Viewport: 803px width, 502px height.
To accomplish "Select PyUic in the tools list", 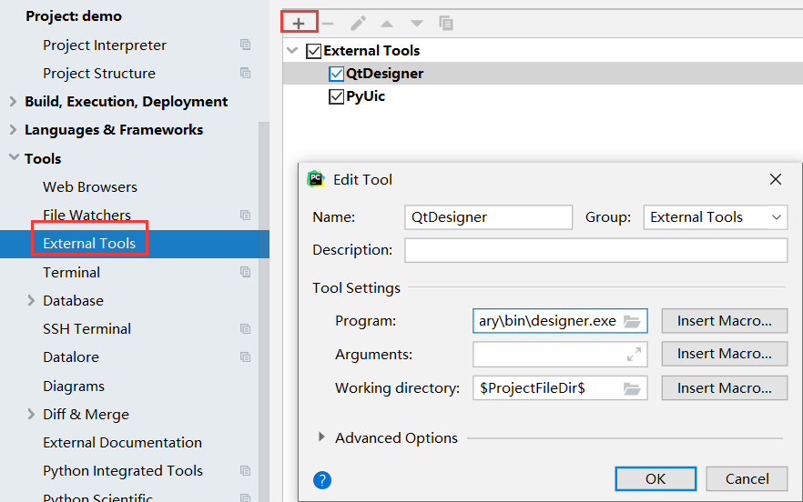I will 365,96.
